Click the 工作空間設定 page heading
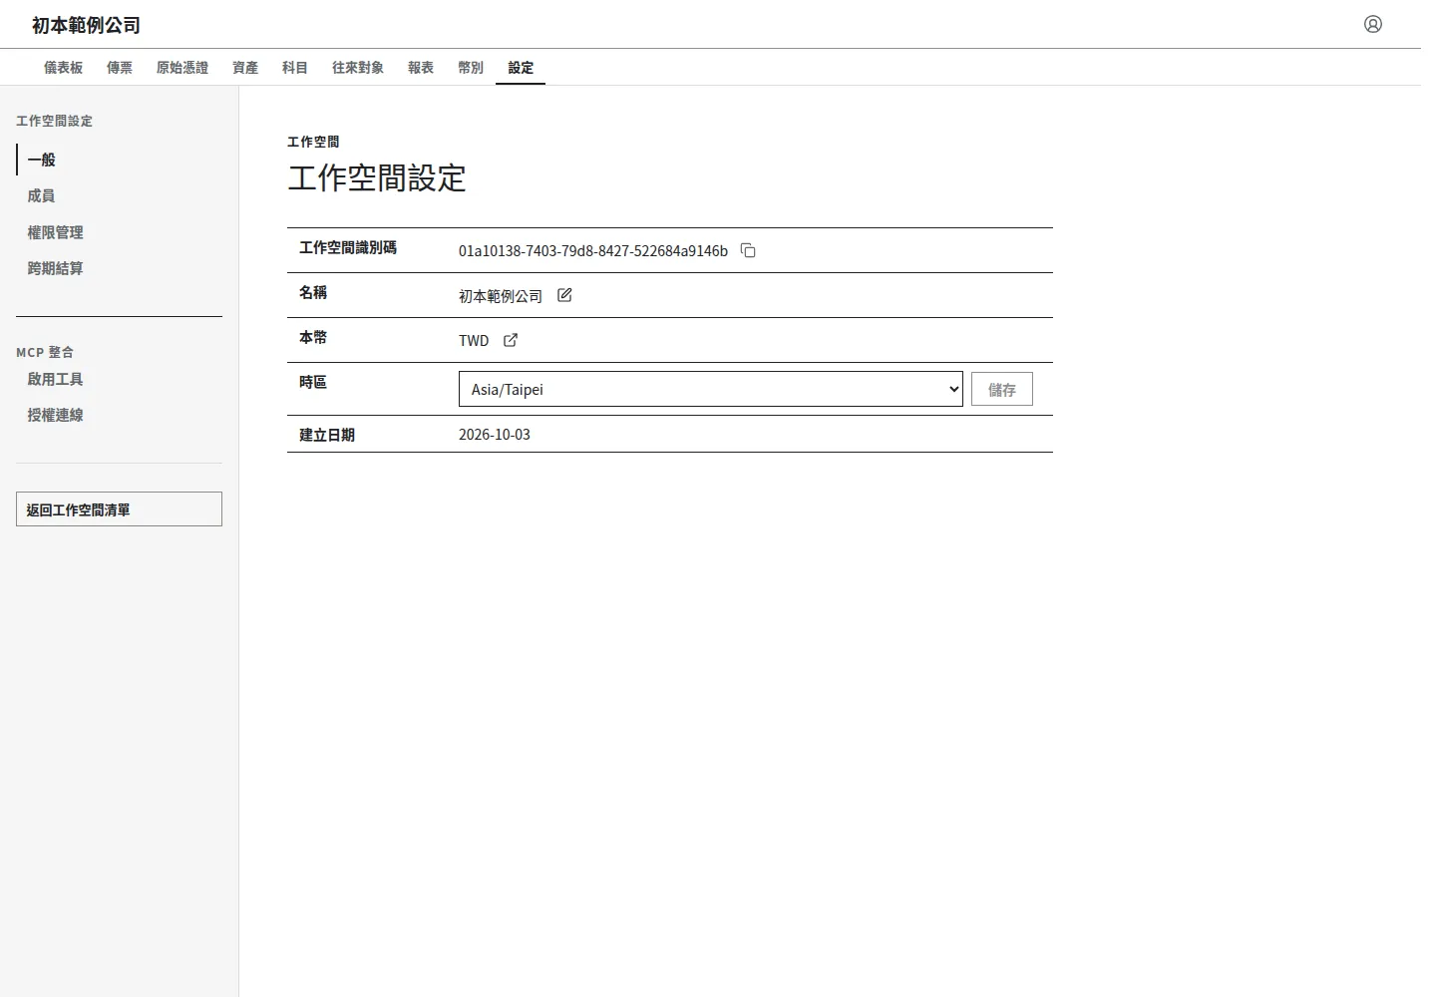 [377, 178]
